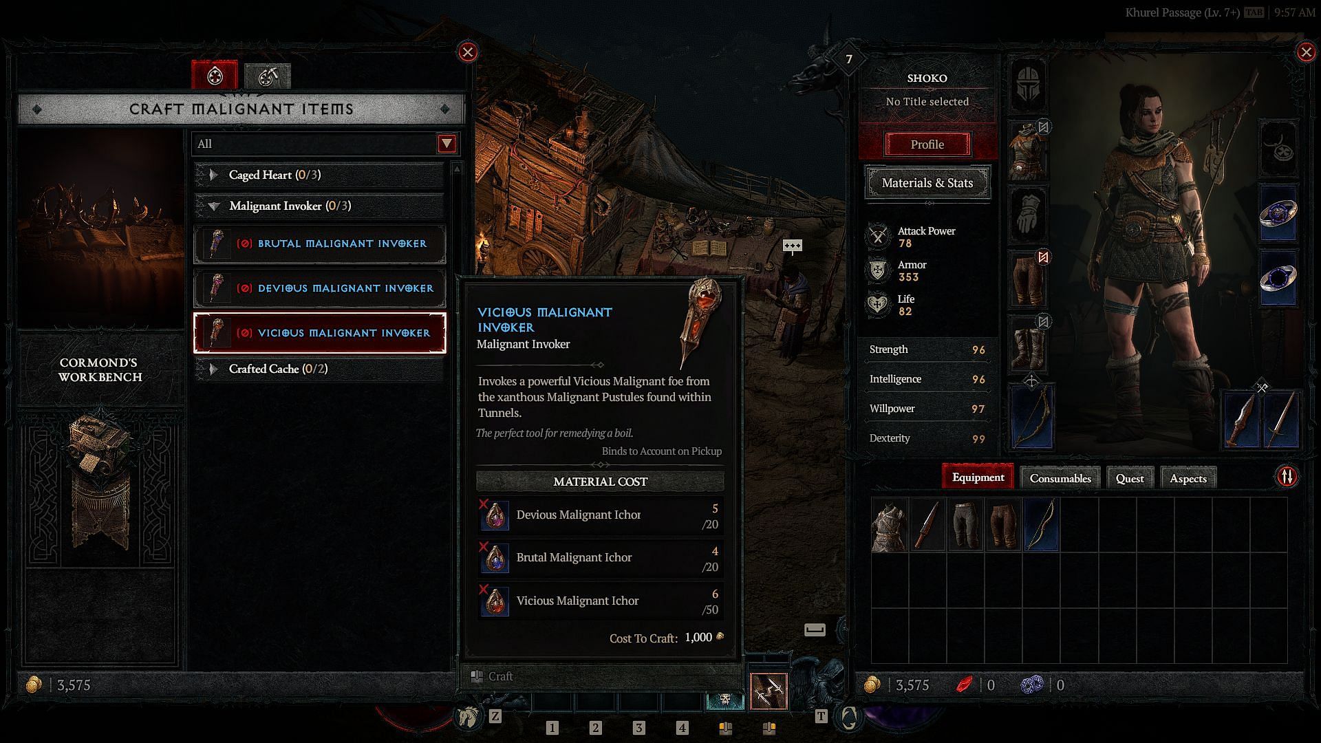Switch to the Consumables tab
This screenshot has width=1321, height=743.
(x=1060, y=477)
